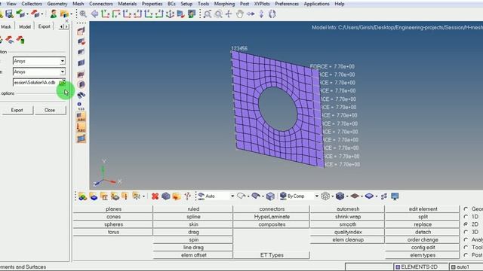Select the Post panel radio button

(x=466, y=255)
